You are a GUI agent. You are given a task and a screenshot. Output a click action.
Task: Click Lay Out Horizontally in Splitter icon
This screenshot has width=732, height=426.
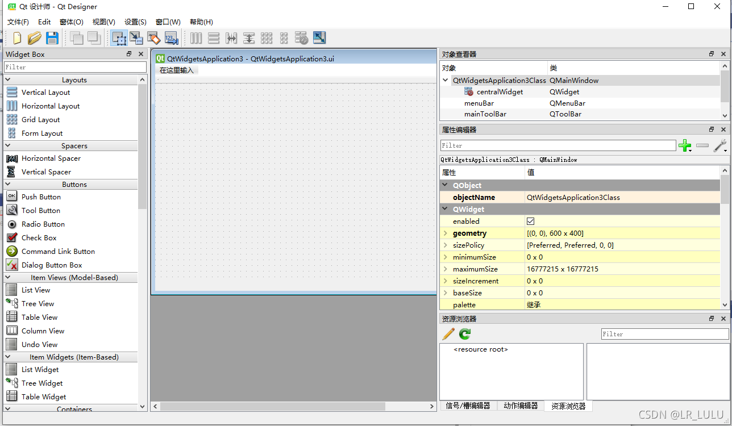coord(231,38)
